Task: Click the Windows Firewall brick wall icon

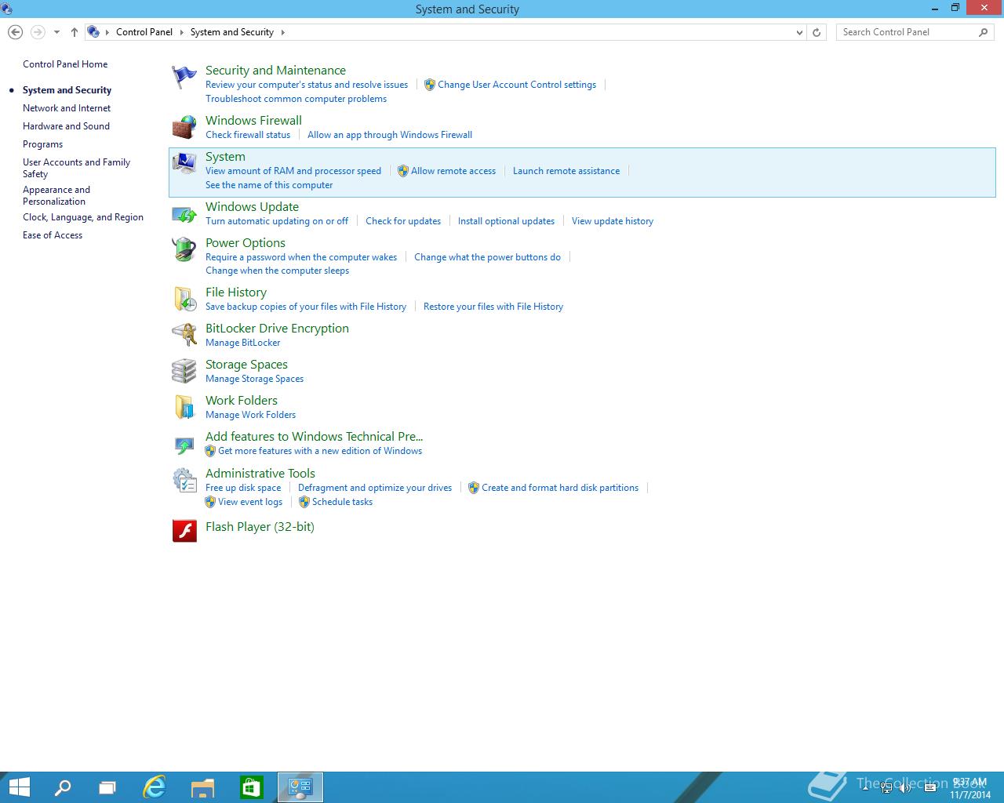Action: pyautogui.click(x=184, y=127)
